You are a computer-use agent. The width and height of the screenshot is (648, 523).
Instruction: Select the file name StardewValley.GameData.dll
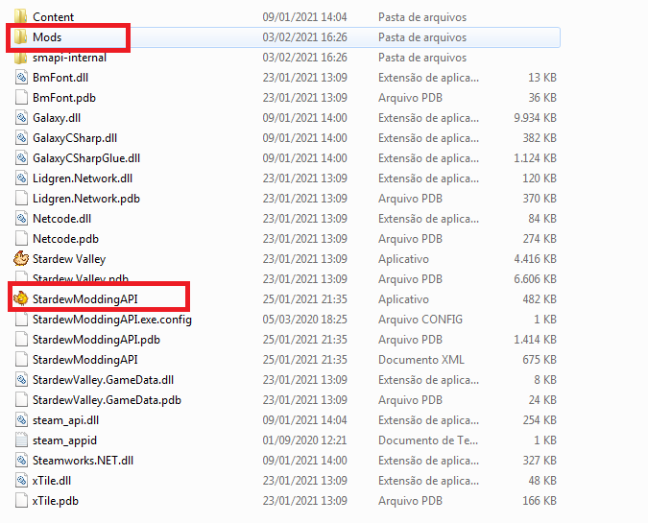point(103,380)
